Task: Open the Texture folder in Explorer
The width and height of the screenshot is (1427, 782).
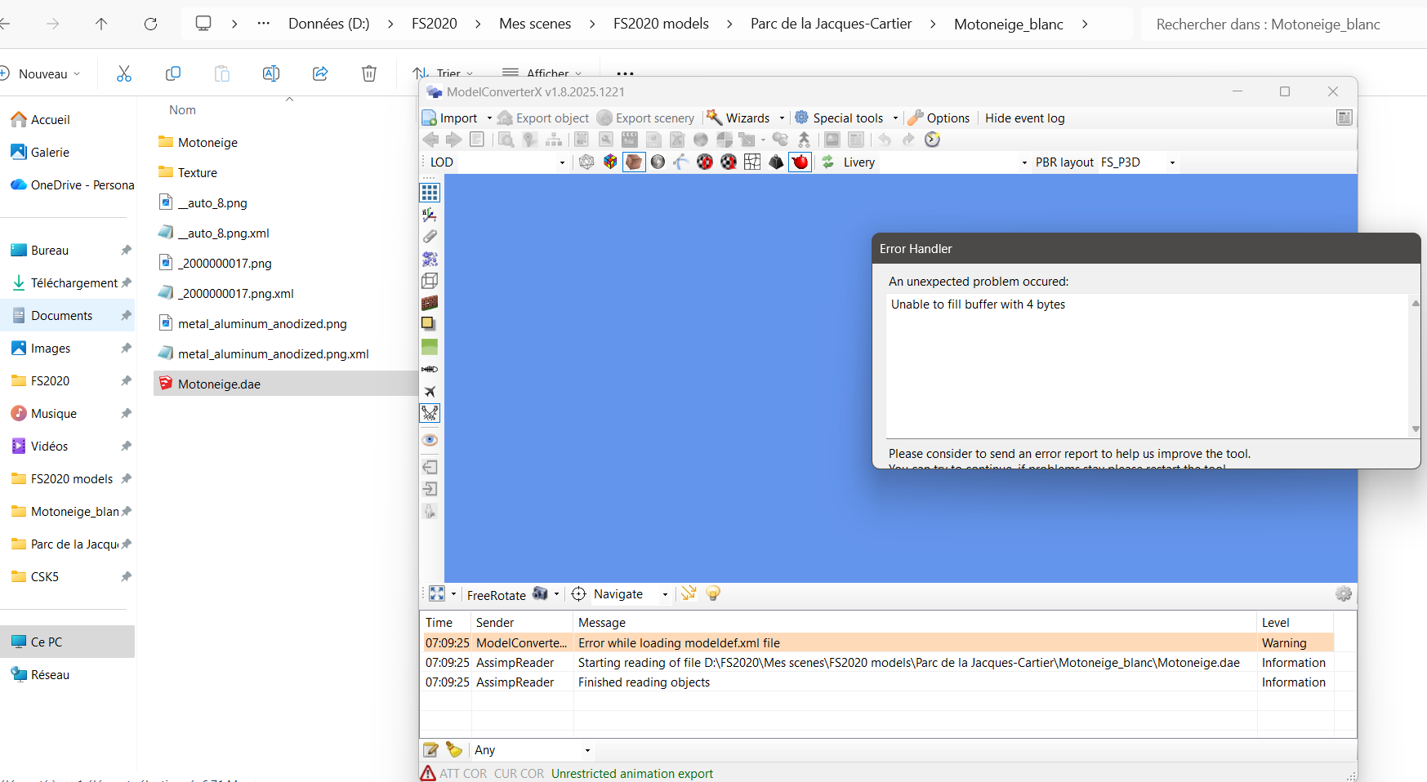Action: coord(189,172)
